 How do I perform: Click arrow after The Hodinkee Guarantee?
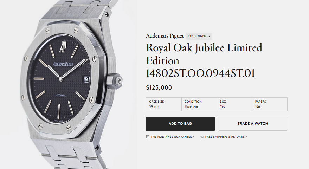click(x=193, y=137)
